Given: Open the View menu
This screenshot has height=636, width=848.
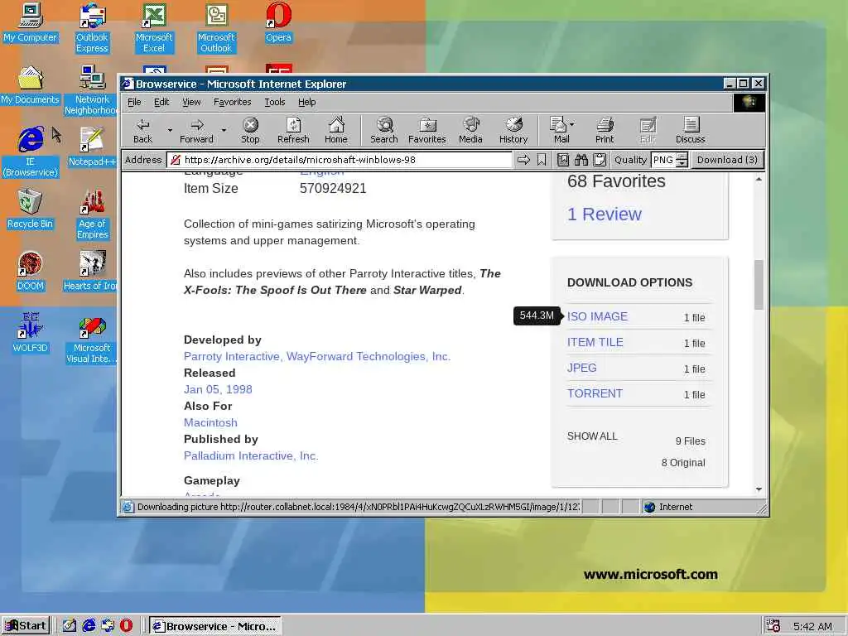Looking at the screenshot, I should point(191,102).
